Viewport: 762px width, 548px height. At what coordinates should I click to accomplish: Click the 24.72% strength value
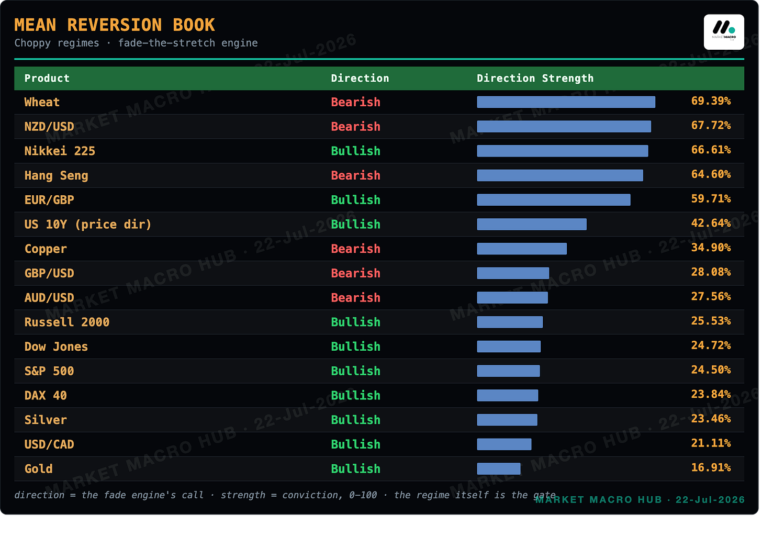(711, 345)
